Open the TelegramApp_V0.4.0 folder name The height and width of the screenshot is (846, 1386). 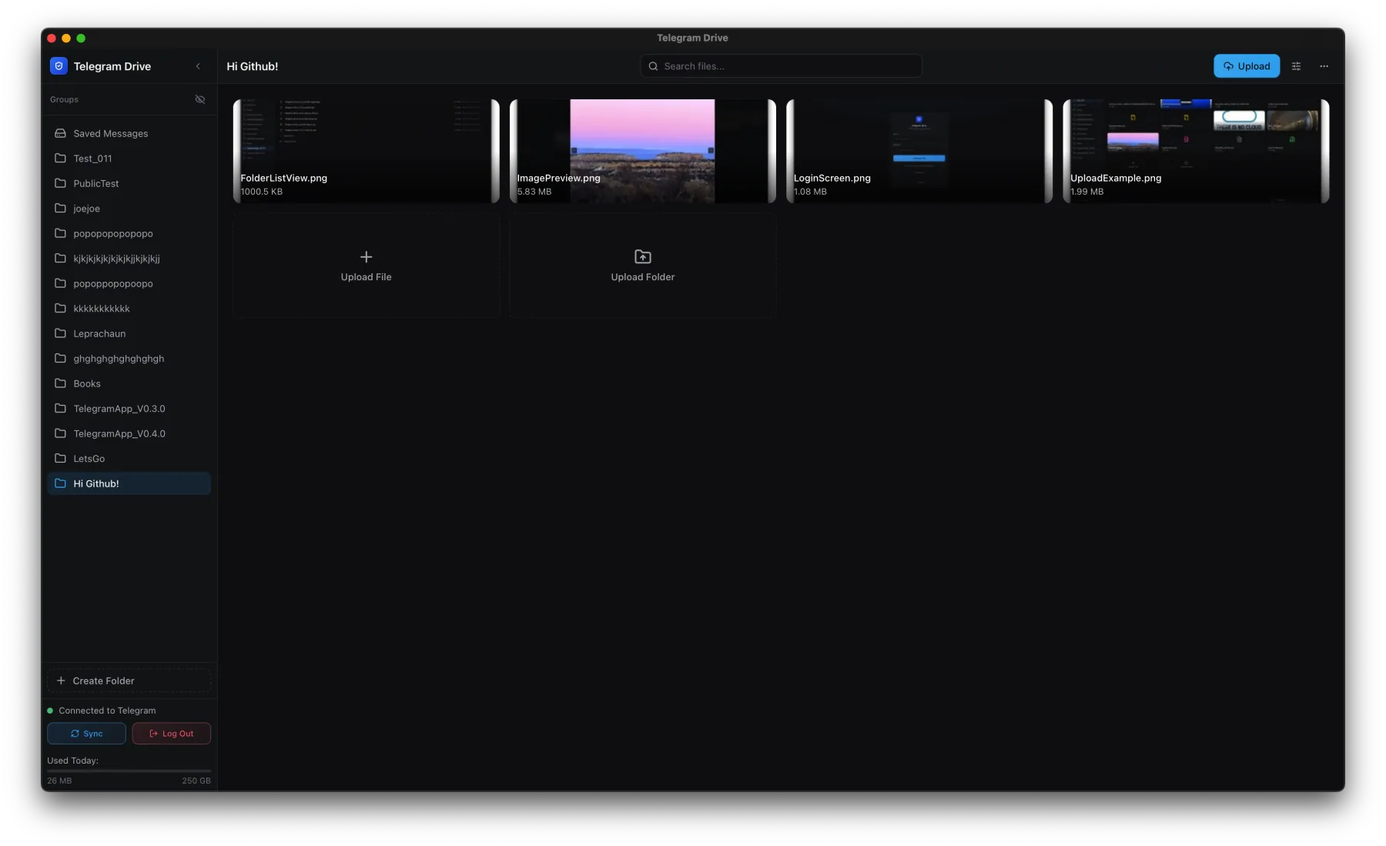[x=119, y=433]
